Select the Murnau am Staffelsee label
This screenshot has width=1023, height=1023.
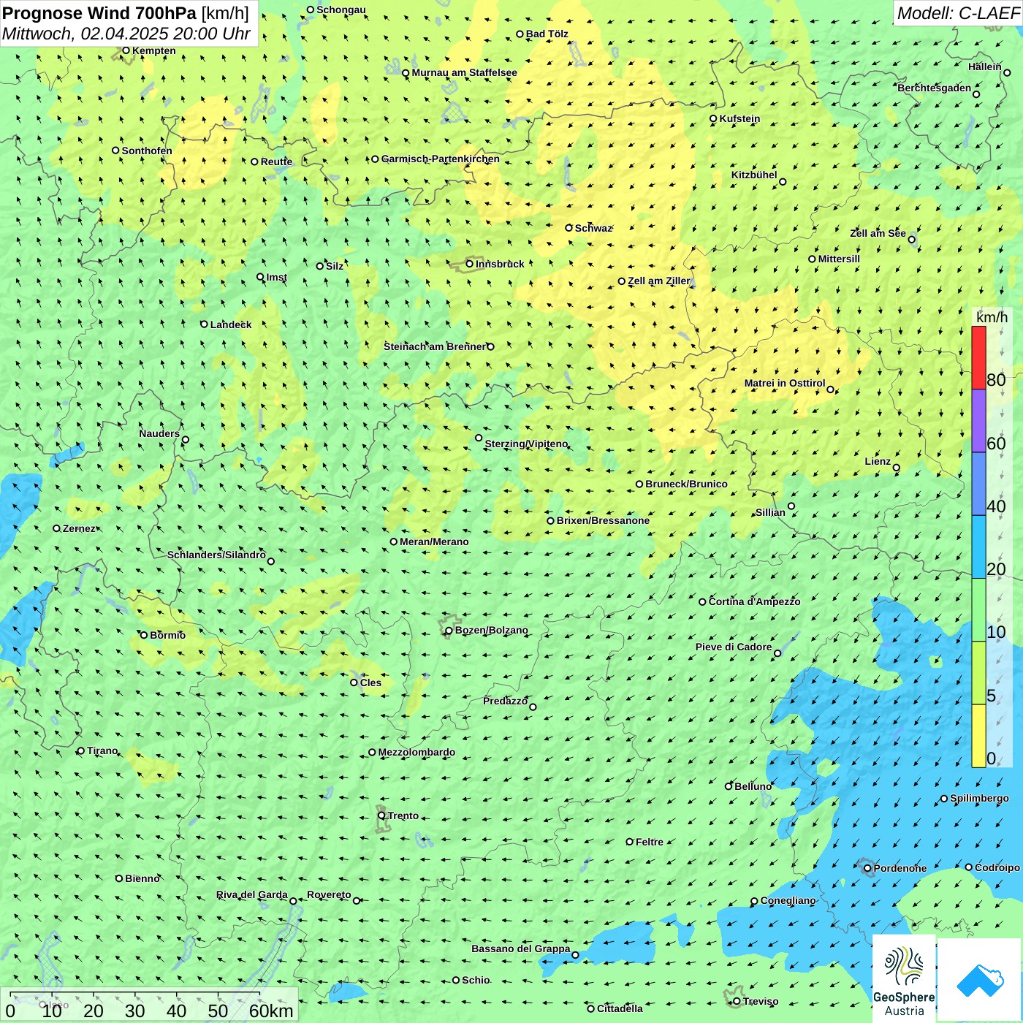[x=464, y=72]
